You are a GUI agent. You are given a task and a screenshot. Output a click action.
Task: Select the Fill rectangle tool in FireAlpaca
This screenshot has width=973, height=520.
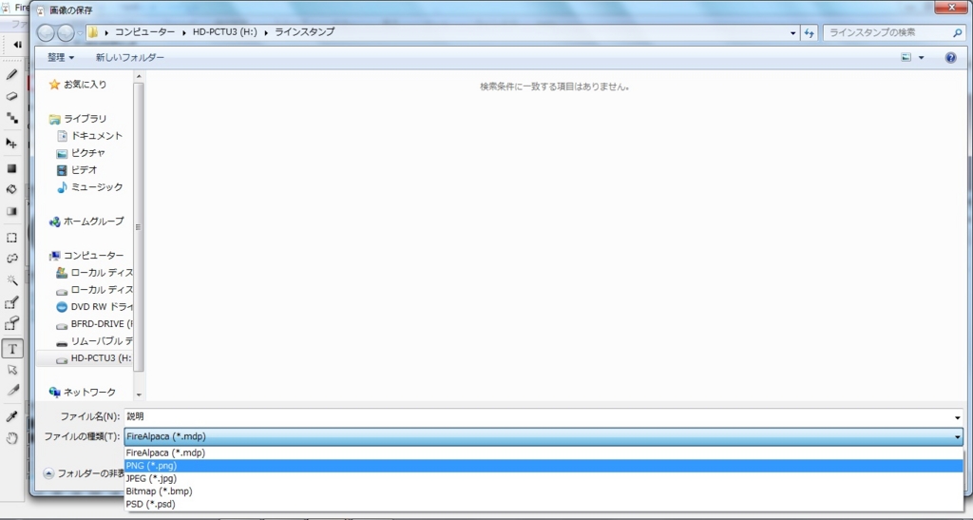(x=11, y=169)
